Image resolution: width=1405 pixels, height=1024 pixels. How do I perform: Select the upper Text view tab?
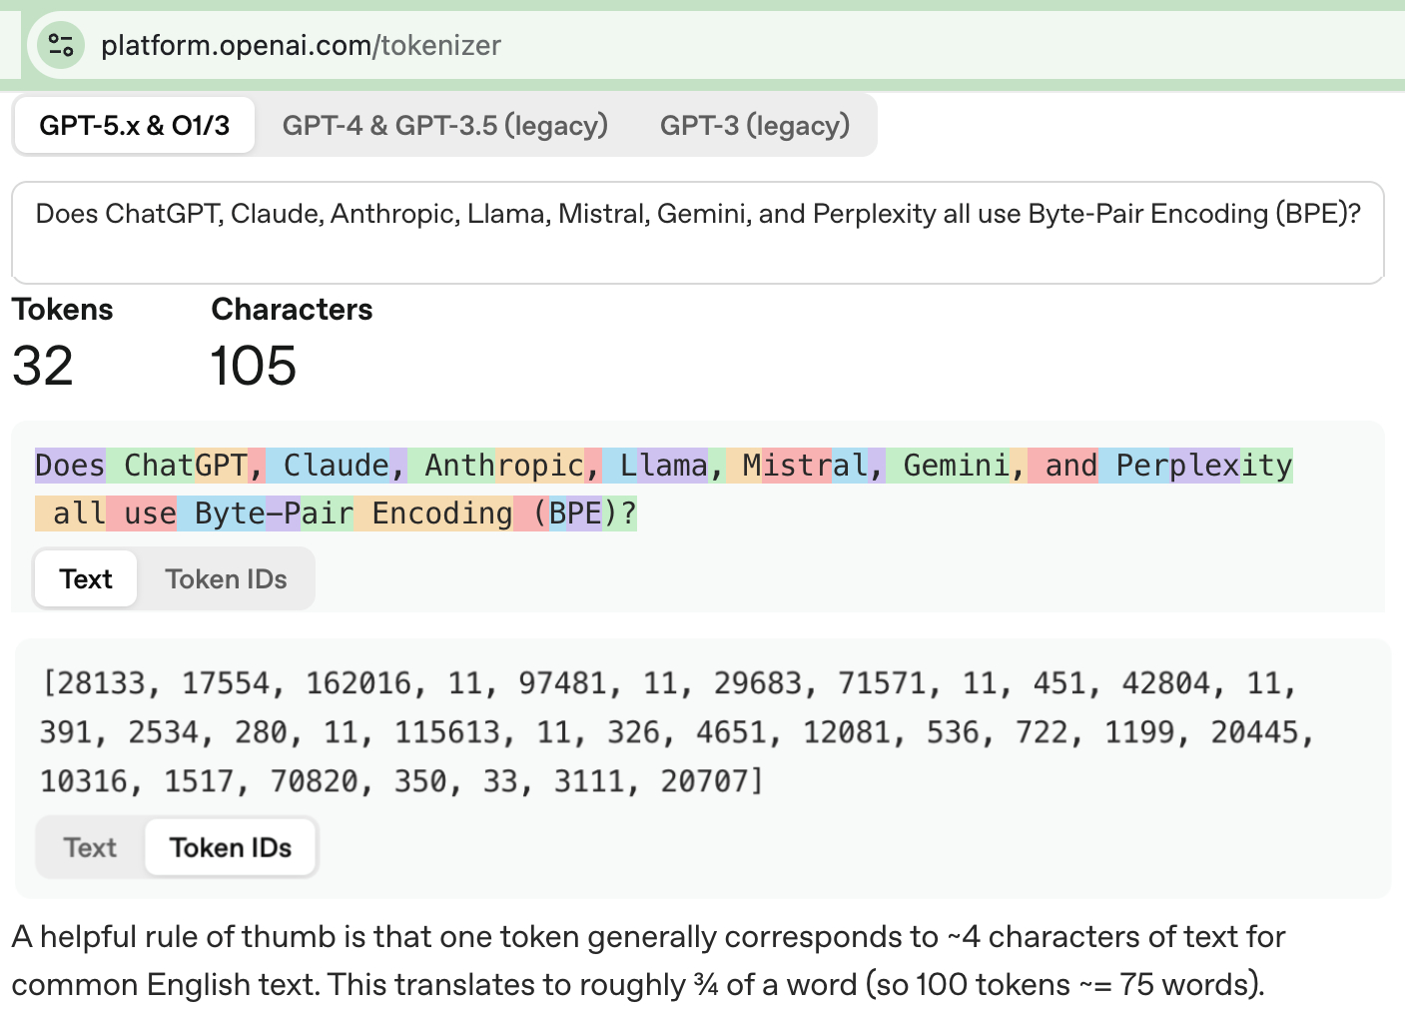[86, 578]
